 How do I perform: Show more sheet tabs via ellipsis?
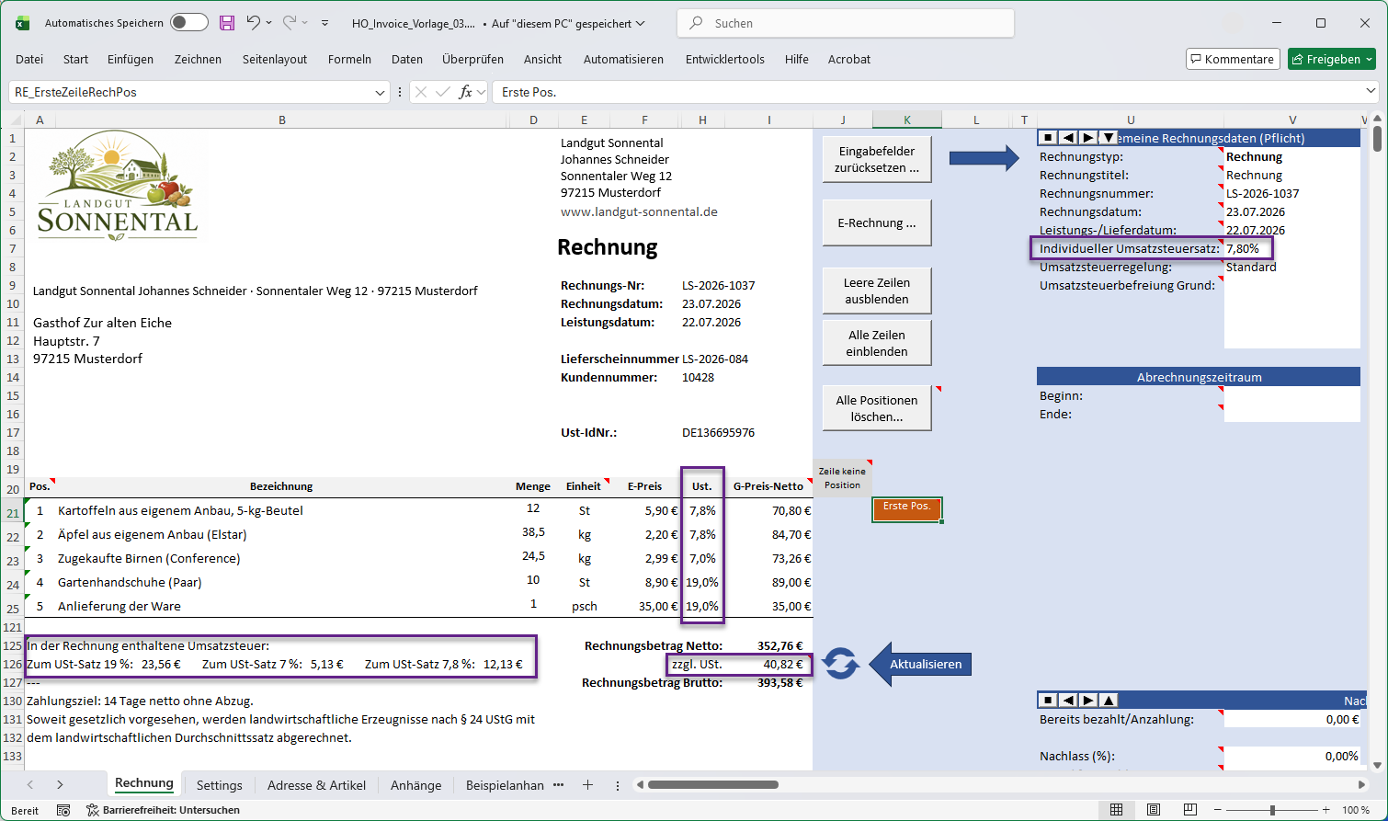point(558,785)
